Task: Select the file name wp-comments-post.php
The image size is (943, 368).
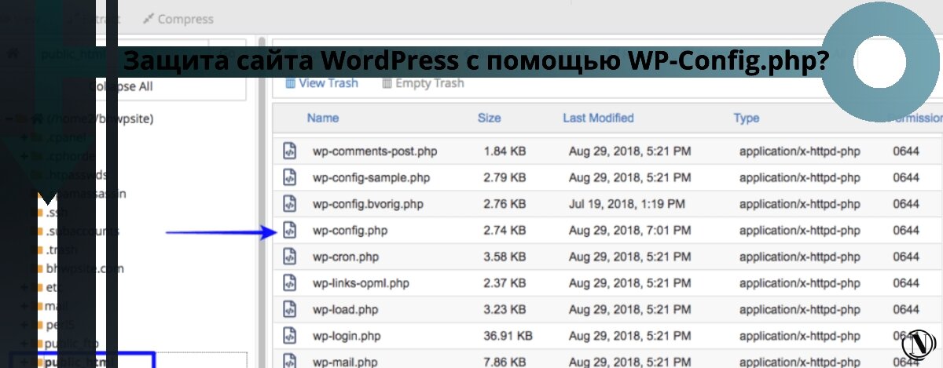Action: pos(375,151)
